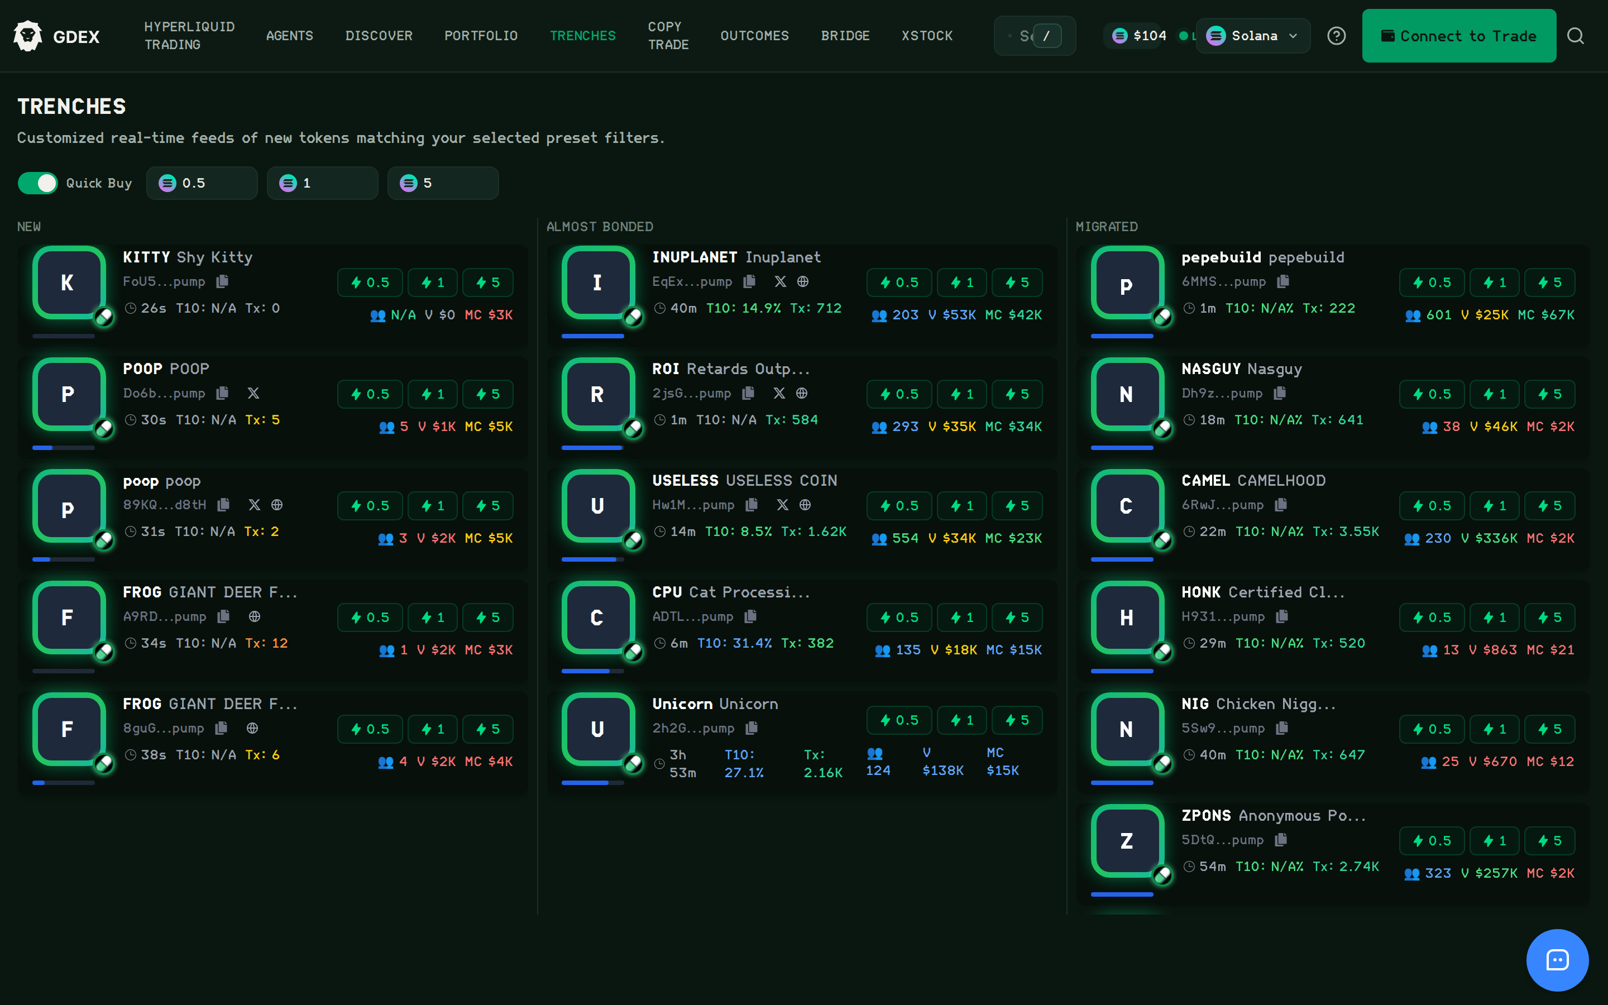
Task: Quick buy 5 of INUPLANET
Action: tap(1017, 283)
